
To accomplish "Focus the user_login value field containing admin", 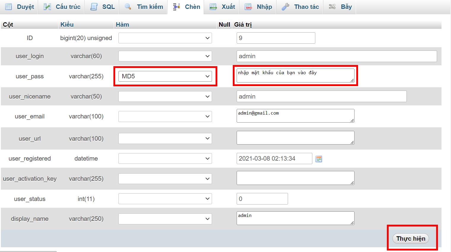I will (x=336, y=56).
